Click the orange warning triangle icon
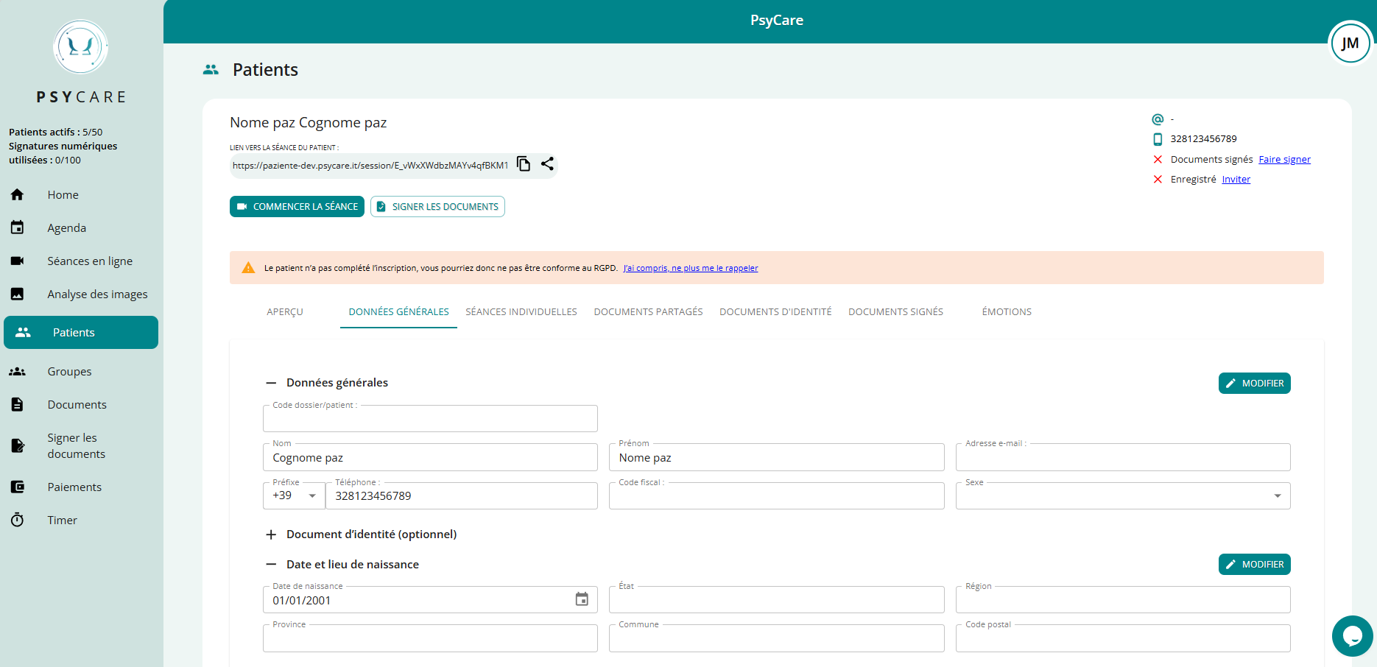Image resolution: width=1377 pixels, height=667 pixels. tap(248, 267)
